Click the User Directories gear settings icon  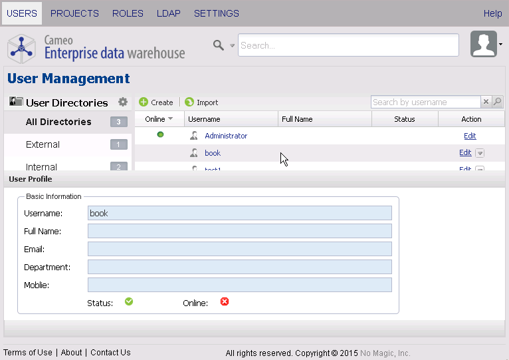coord(122,102)
